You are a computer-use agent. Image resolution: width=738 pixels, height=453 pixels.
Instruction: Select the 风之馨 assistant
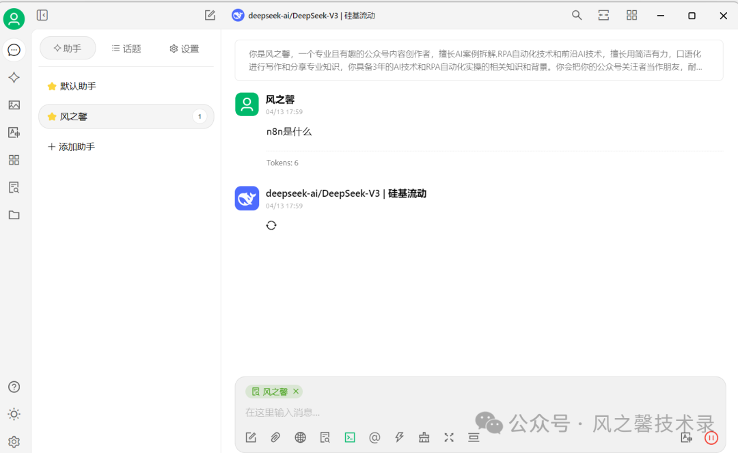(126, 116)
